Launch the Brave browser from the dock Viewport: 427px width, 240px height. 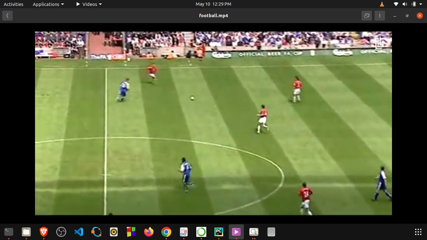(43, 232)
